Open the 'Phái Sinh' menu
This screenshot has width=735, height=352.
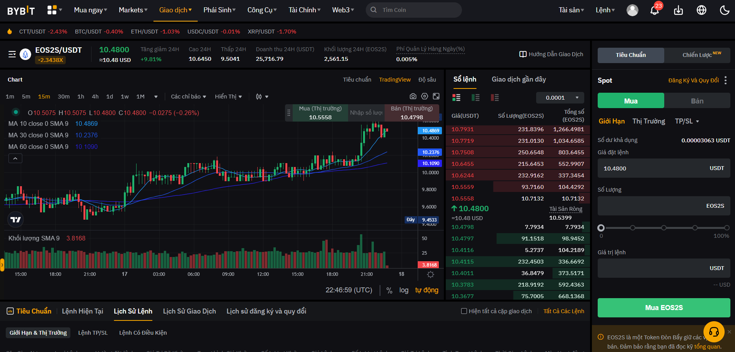[x=219, y=10]
